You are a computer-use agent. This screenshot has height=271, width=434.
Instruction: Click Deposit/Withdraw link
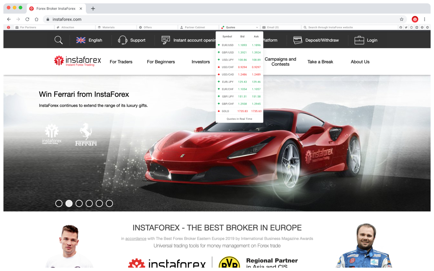[322, 40]
